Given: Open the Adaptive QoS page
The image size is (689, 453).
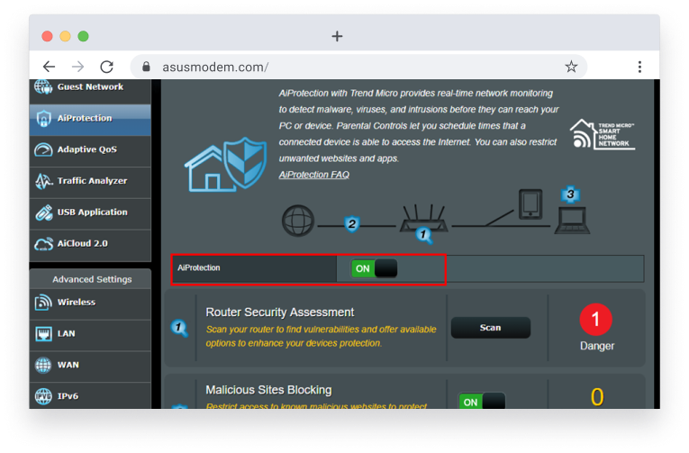Looking at the screenshot, I should pos(90,149).
